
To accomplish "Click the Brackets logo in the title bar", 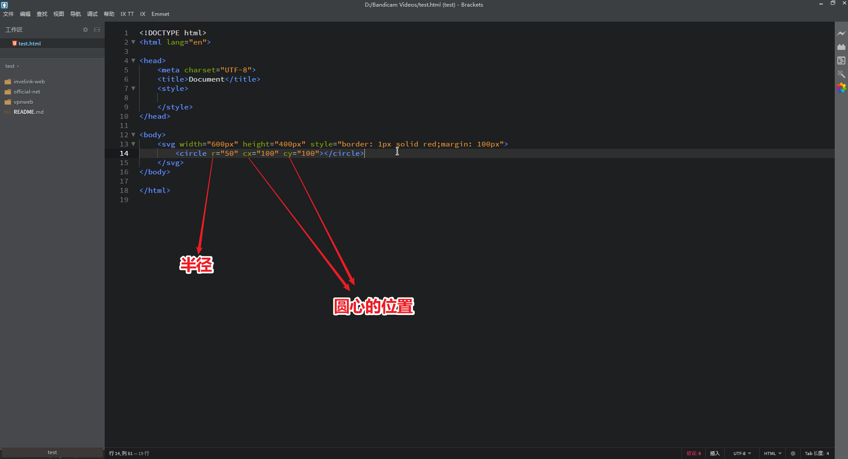I will [x=5, y=5].
